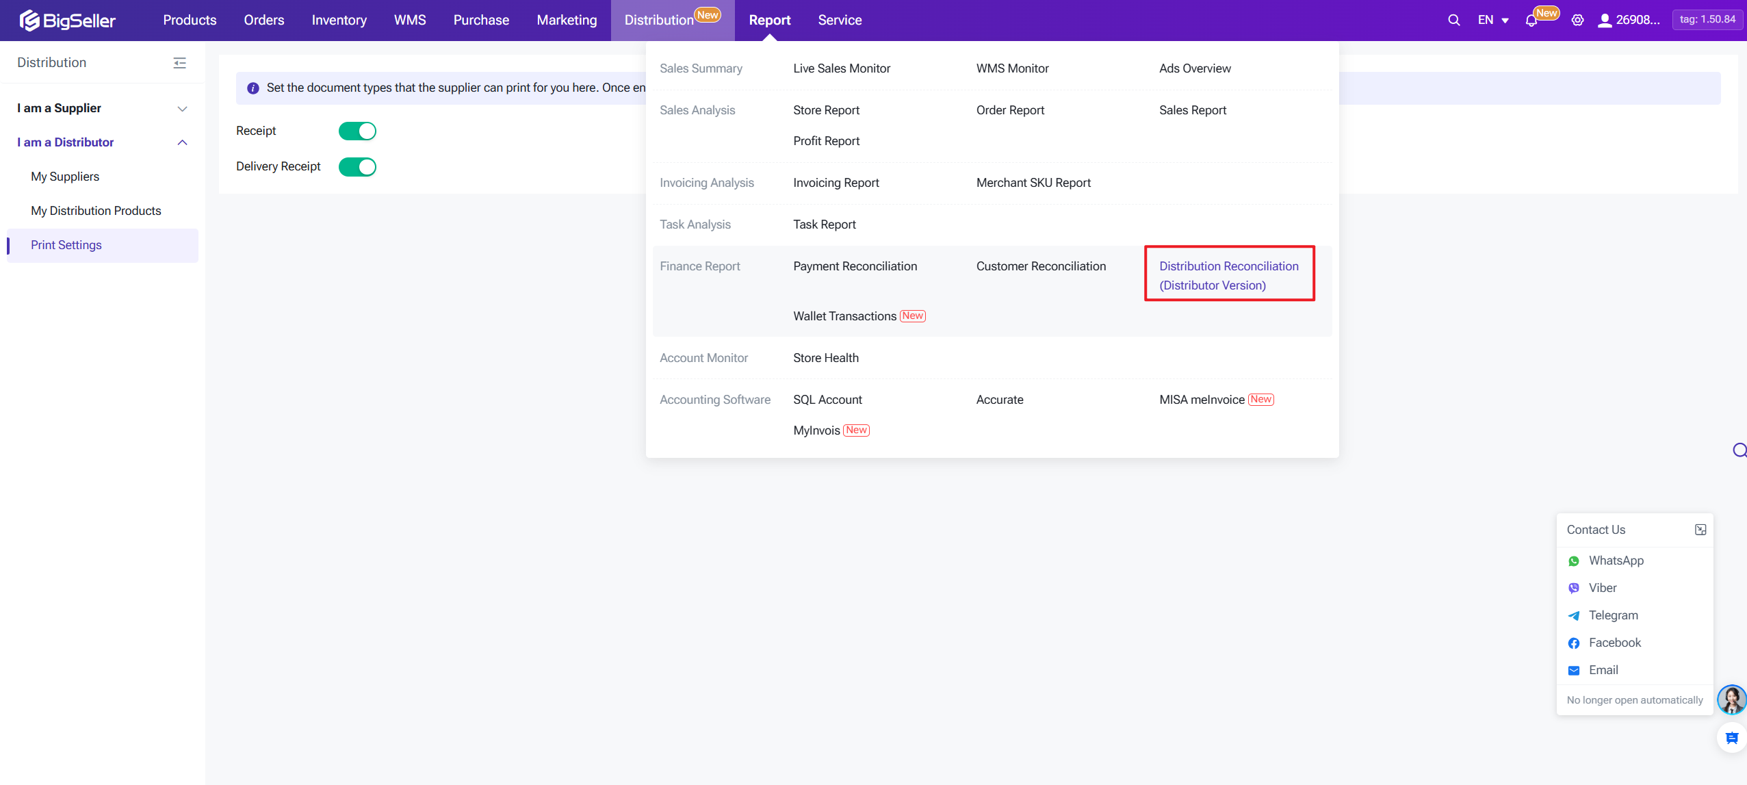
Task: Collapse the I am a Distributor section
Action: pos(182,142)
